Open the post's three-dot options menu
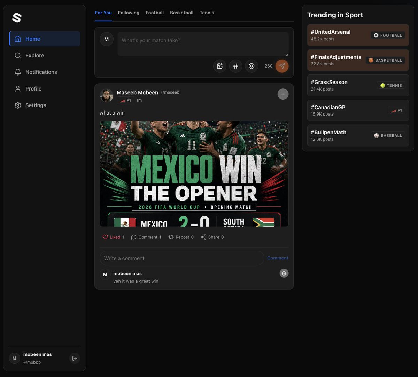This screenshot has width=418, height=377. (283, 94)
